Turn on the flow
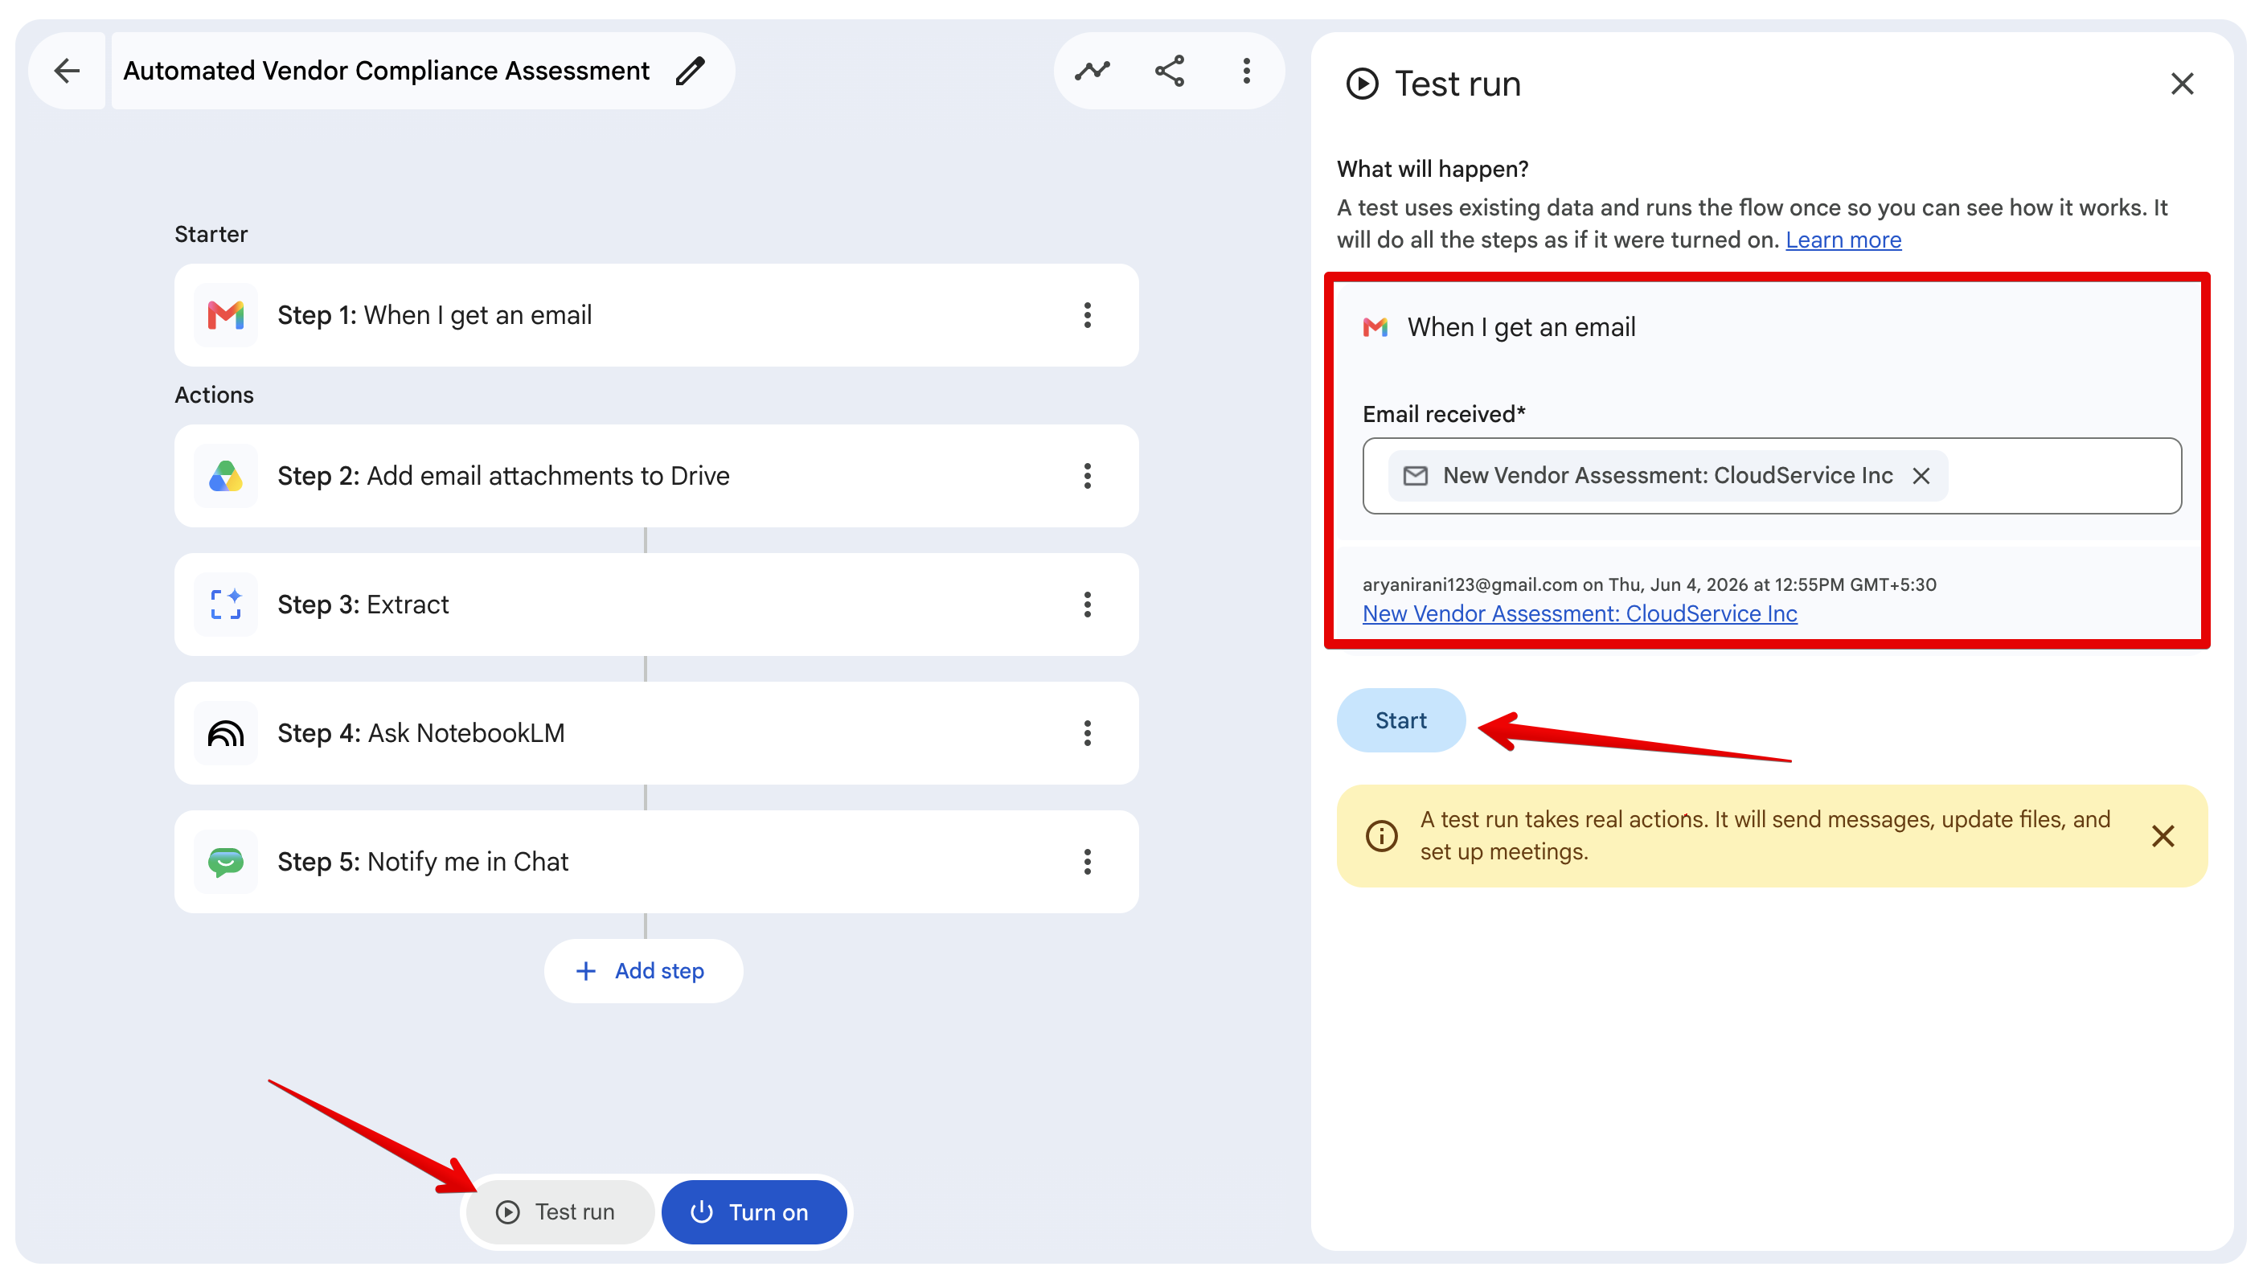The image size is (2263, 1279). pos(754,1212)
